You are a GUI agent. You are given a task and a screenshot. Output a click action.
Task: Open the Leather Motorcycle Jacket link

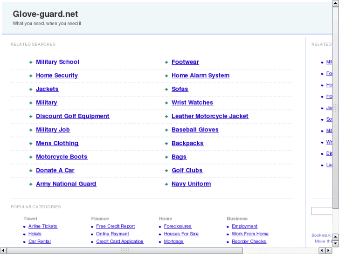210,116
